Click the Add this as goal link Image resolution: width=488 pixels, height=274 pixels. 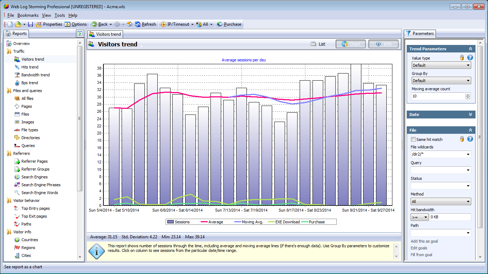(424, 241)
